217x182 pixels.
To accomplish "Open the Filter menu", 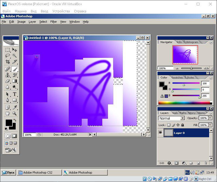I will [x=54, y=22].
